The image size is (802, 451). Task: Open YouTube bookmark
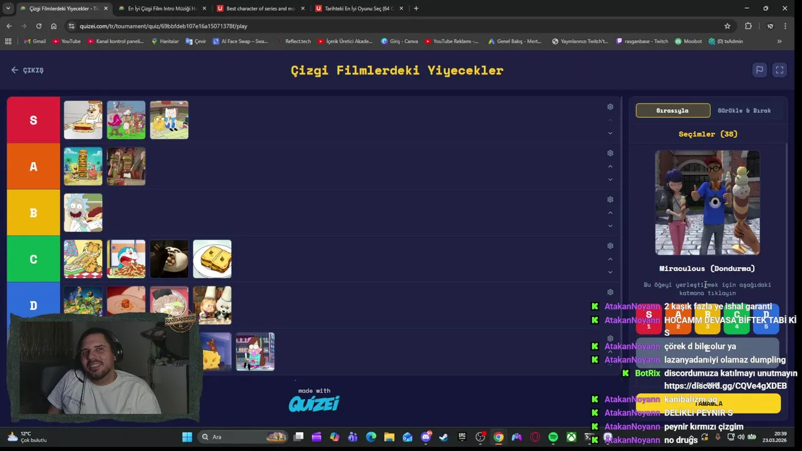66,41
